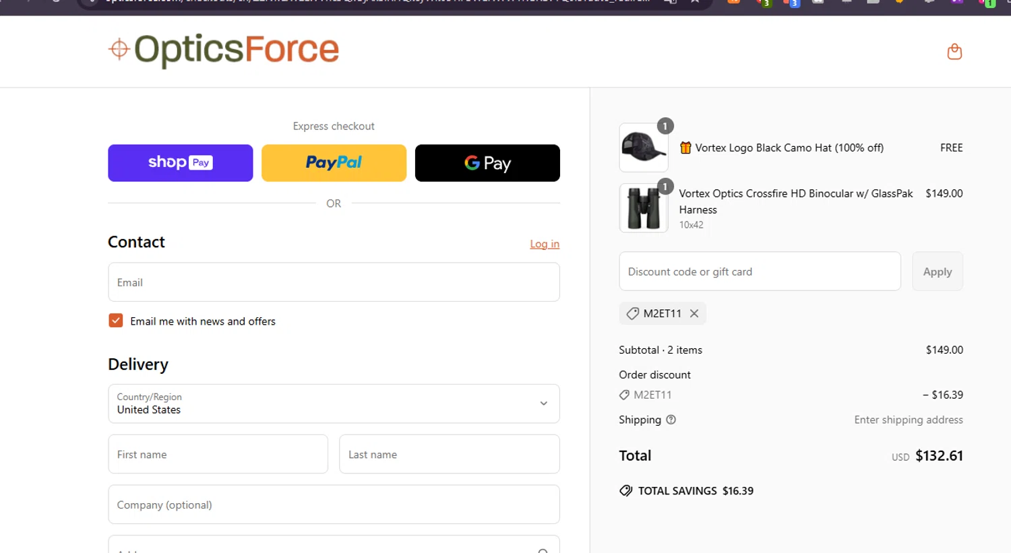Viewport: 1011px width, 553px height.
Task: Click the binocular price $149.00
Action: pyautogui.click(x=944, y=193)
